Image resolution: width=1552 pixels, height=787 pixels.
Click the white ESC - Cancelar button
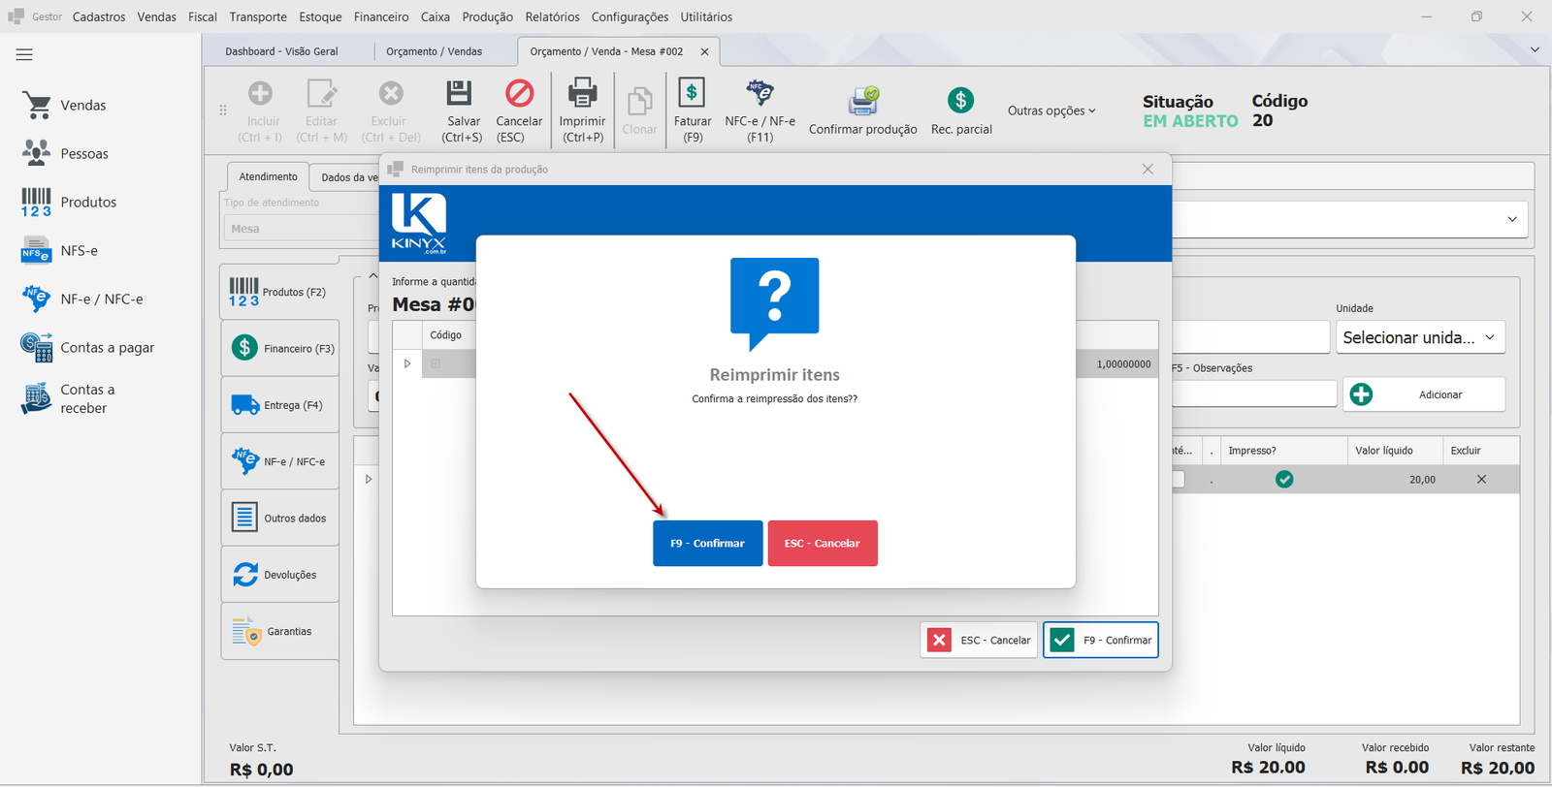pos(979,640)
